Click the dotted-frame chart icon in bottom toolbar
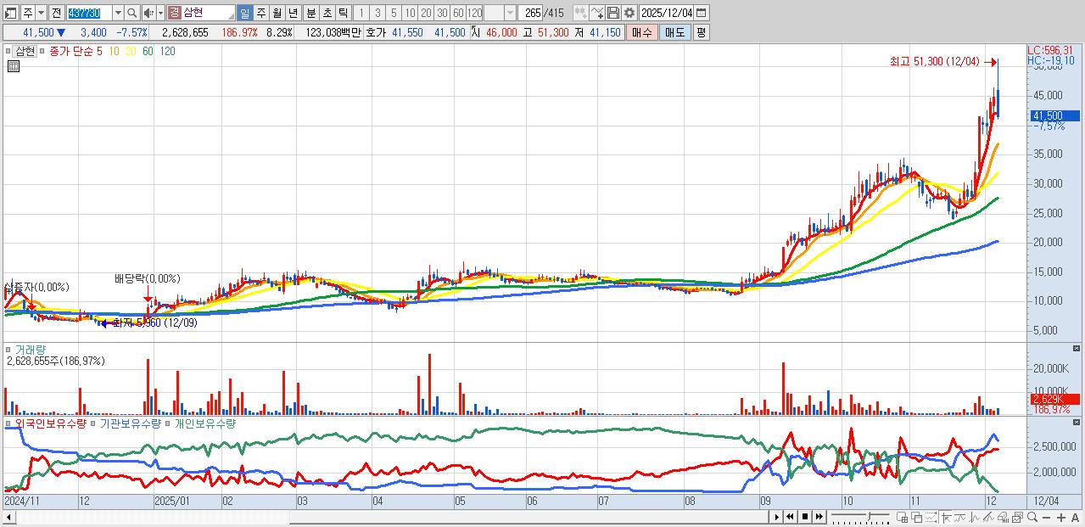1085x527 pixels. coord(931,518)
